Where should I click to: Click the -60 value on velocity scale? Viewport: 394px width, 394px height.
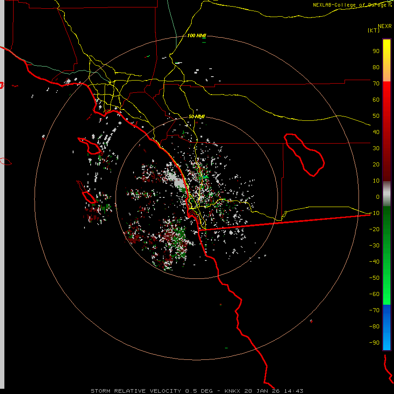pos(374,294)
